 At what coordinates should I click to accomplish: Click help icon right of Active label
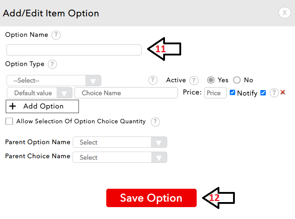tap(194, 80)
